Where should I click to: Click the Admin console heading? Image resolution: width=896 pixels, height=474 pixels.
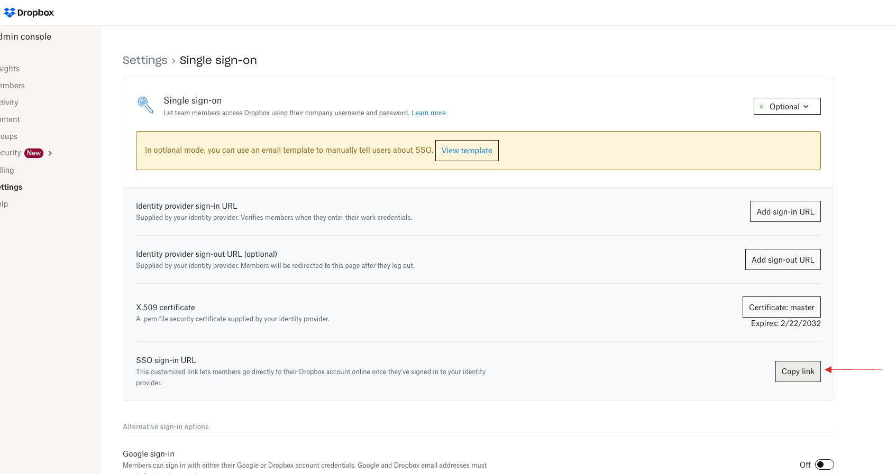click(x=25, y=36)
